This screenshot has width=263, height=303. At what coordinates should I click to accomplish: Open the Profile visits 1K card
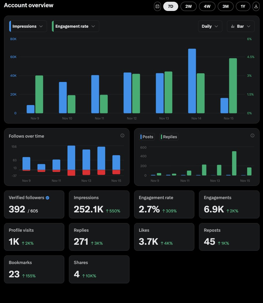pos(34,237)
